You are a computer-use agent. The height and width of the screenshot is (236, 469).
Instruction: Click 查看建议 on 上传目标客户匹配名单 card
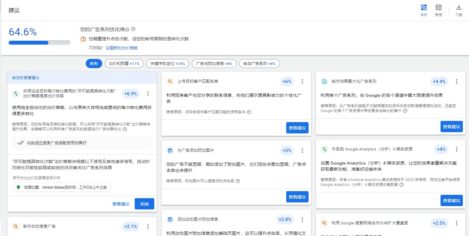(297, 128)
